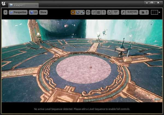Viewport: 164px width, 115px height.
Task: Toggle scale snapping icon
Action: pyautogui.click(x=123, y=13)
